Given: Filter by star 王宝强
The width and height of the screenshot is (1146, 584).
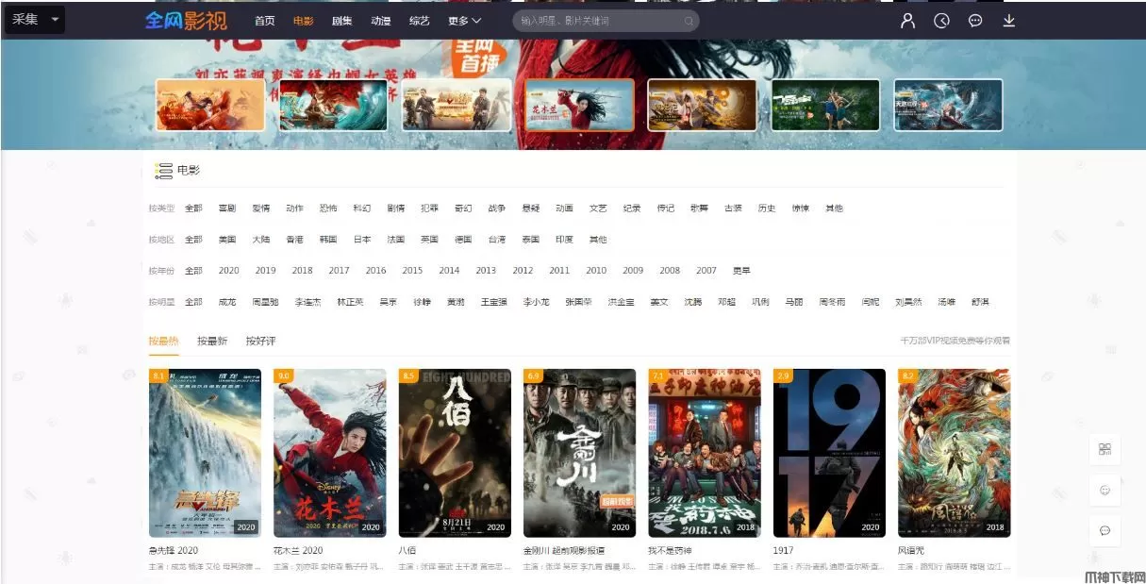Looking at the screenshot, I should tap(494, 302).
